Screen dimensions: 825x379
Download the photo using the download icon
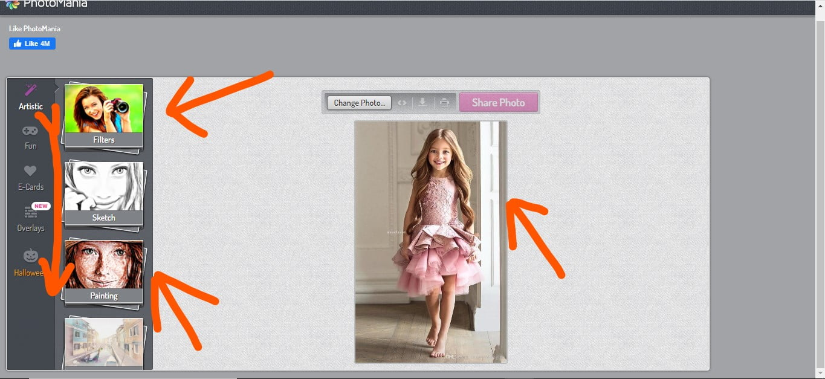tap(422, 102)
